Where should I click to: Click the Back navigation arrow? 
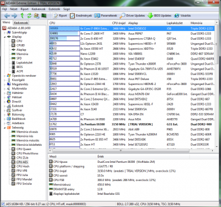click(x=7, y=15)
